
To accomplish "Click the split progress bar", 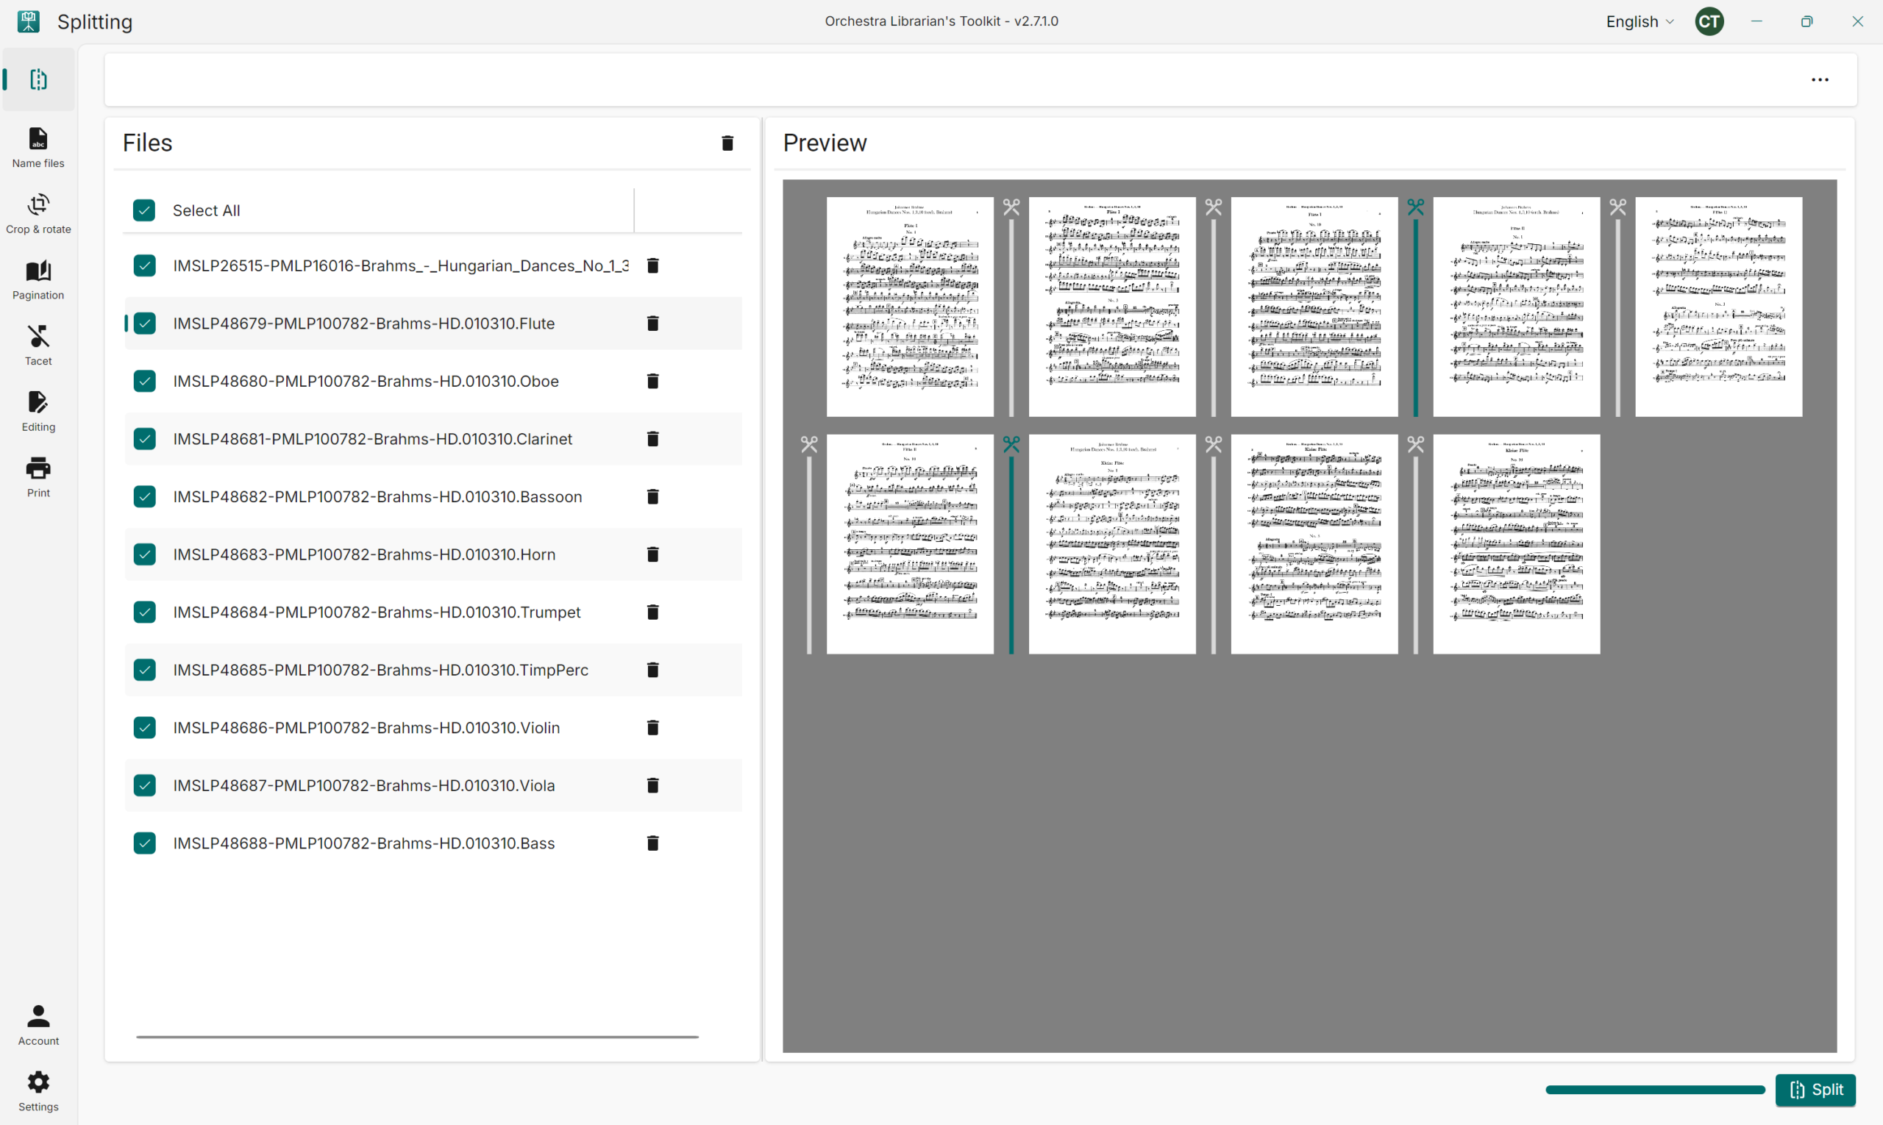I will [x=1656, y=1090].
